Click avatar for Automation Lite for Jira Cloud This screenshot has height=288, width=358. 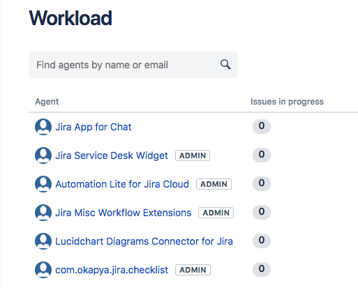[43, 184]
